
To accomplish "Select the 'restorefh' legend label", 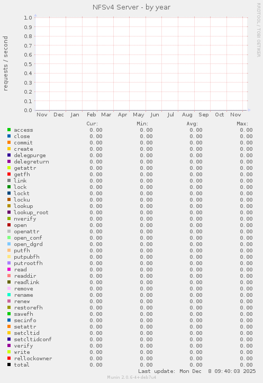I will [x=28, y=308].
